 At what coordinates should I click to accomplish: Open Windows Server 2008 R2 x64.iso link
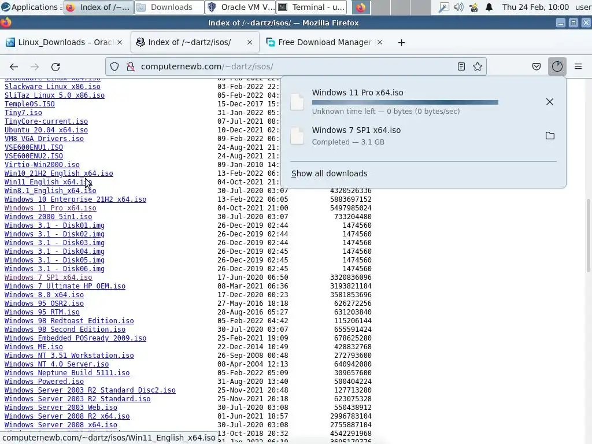(67, 416)
